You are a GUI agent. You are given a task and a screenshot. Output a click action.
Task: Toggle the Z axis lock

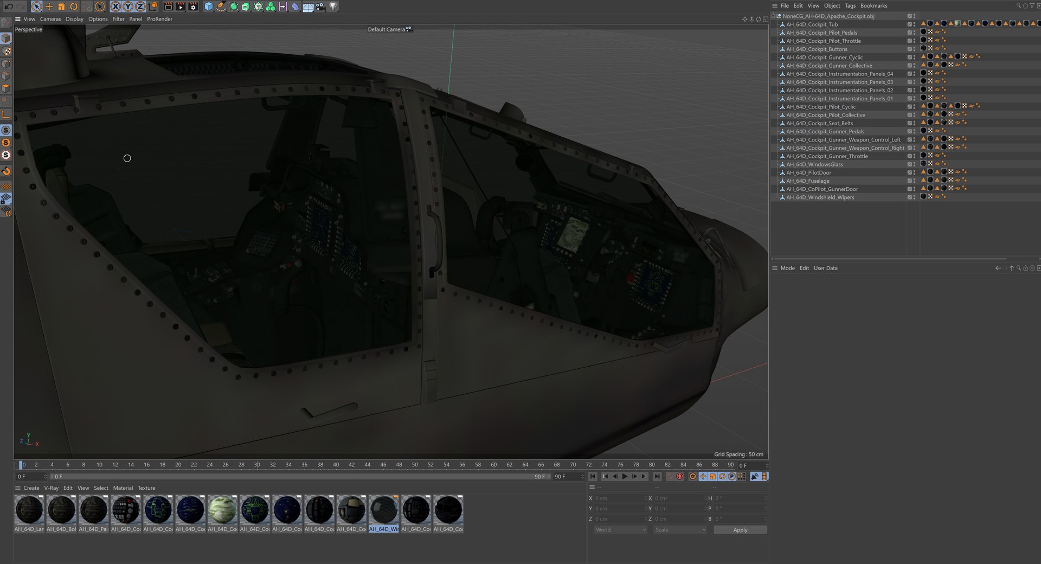(140, 7)
